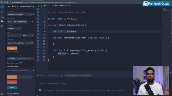172x96 pixels.
Task: Remove the deployed DoubleMyMoneyContract instance
Action: click(x=33, y=71)
